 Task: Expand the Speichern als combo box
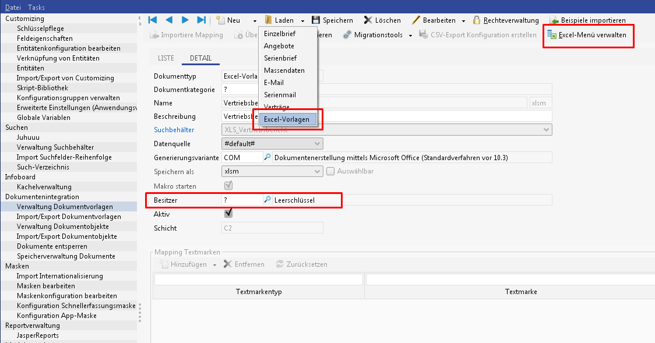(318, 171)
